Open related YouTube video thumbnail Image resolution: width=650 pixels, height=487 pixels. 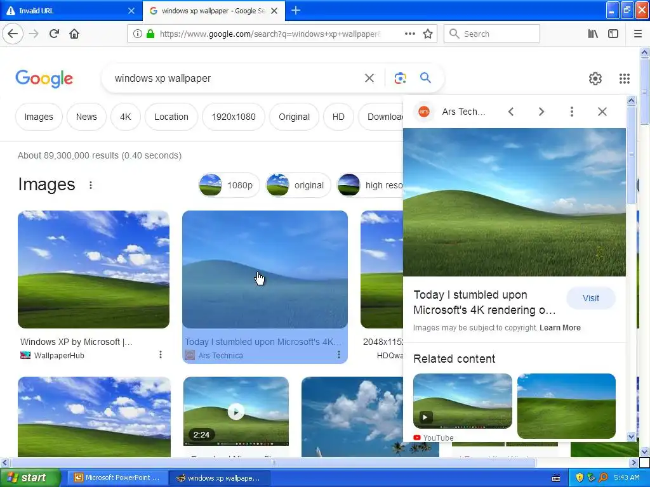pyautogui.click(x=463, y=401)
